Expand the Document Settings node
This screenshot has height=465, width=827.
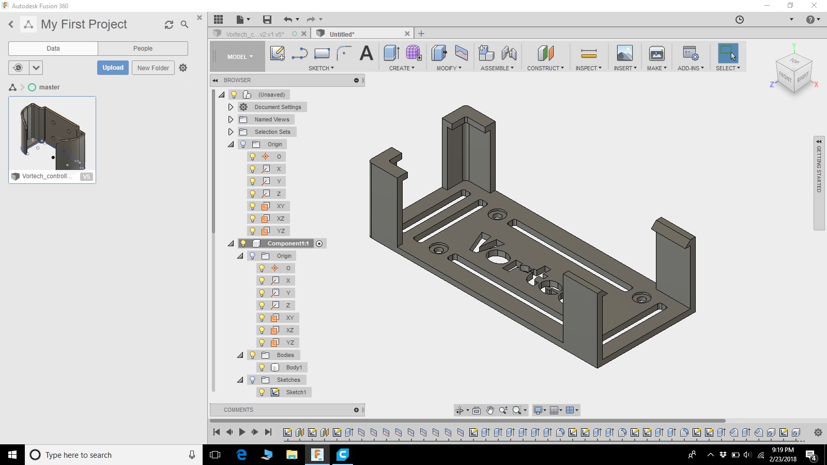click(231, 107)
